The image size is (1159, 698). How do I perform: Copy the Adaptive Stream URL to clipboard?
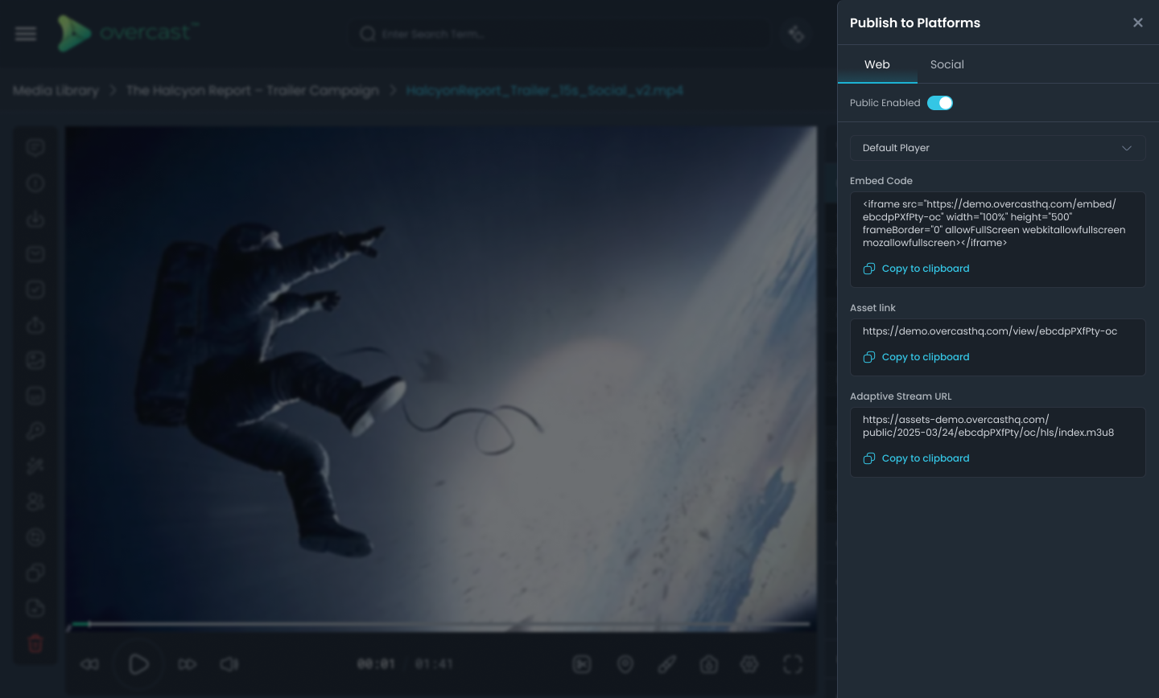[x=925, y=458]
